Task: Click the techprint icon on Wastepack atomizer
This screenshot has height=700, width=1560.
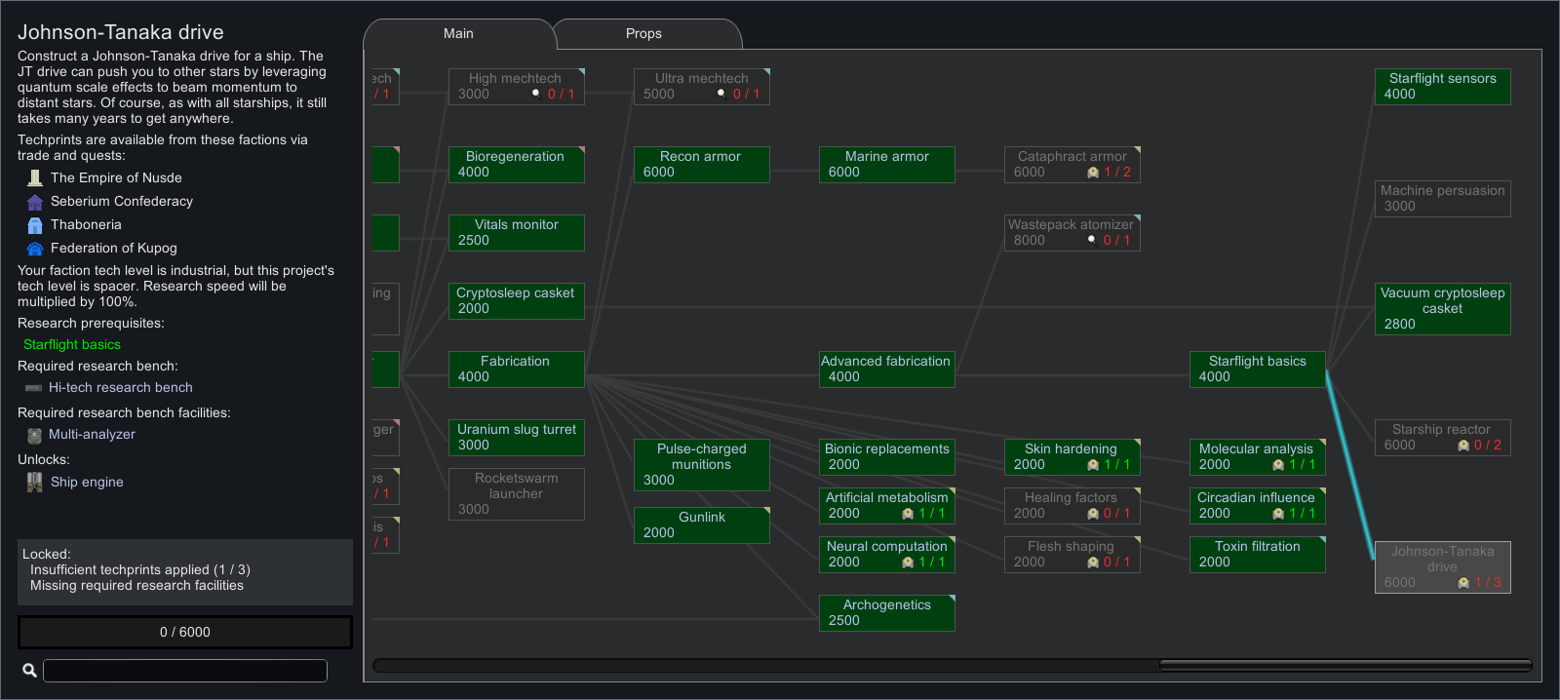Action: (x=1093, y=241)
